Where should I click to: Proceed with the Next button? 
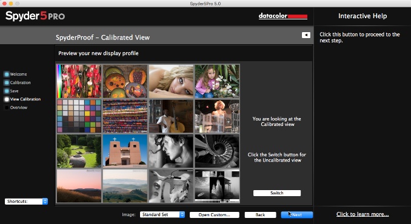pos(296,215)
